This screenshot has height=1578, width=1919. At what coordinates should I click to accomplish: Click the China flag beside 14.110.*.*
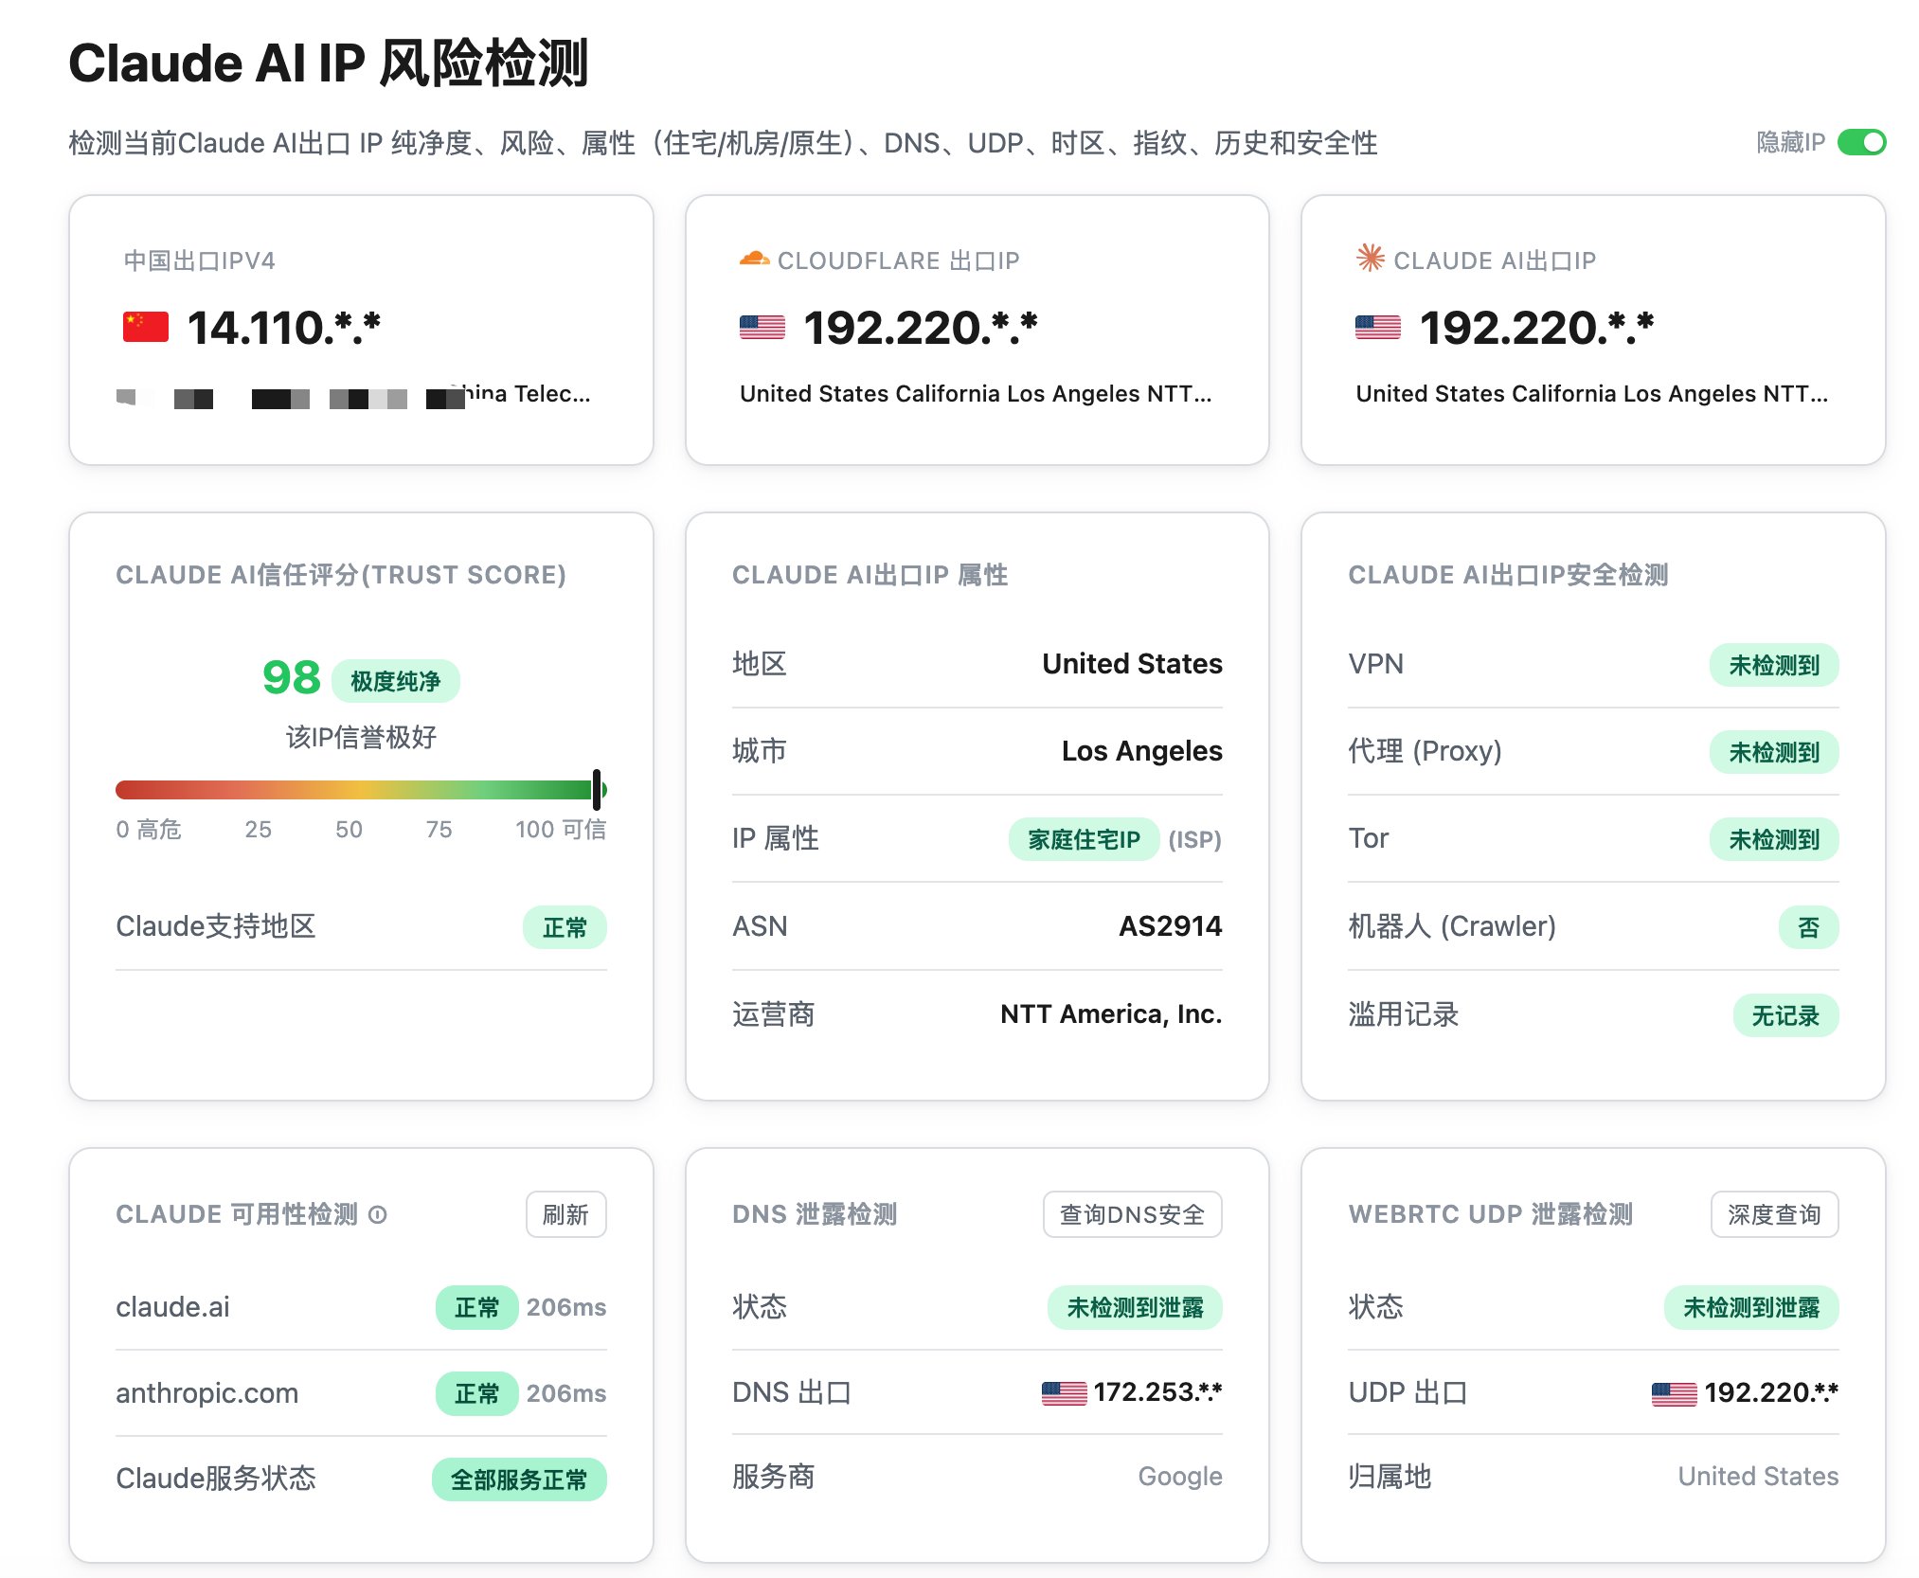[x=146, y=328]
